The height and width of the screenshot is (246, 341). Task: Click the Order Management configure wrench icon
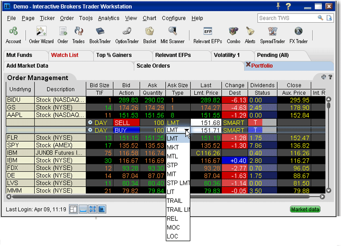pyautogui.click(x=323, y=77)
